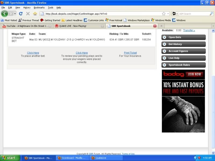Image resolution: width=215 pixels, height=161 pixels.
Task: Open the Edit menu
Action: tap(10, 8)
